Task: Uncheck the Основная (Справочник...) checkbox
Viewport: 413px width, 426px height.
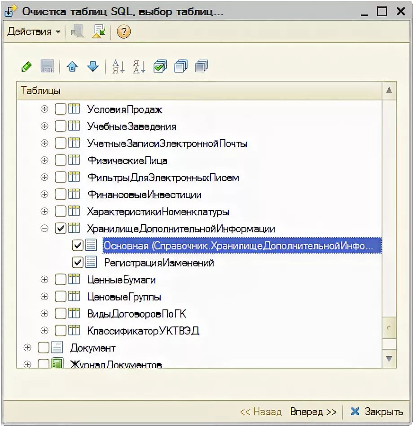Action: [78, 245]
